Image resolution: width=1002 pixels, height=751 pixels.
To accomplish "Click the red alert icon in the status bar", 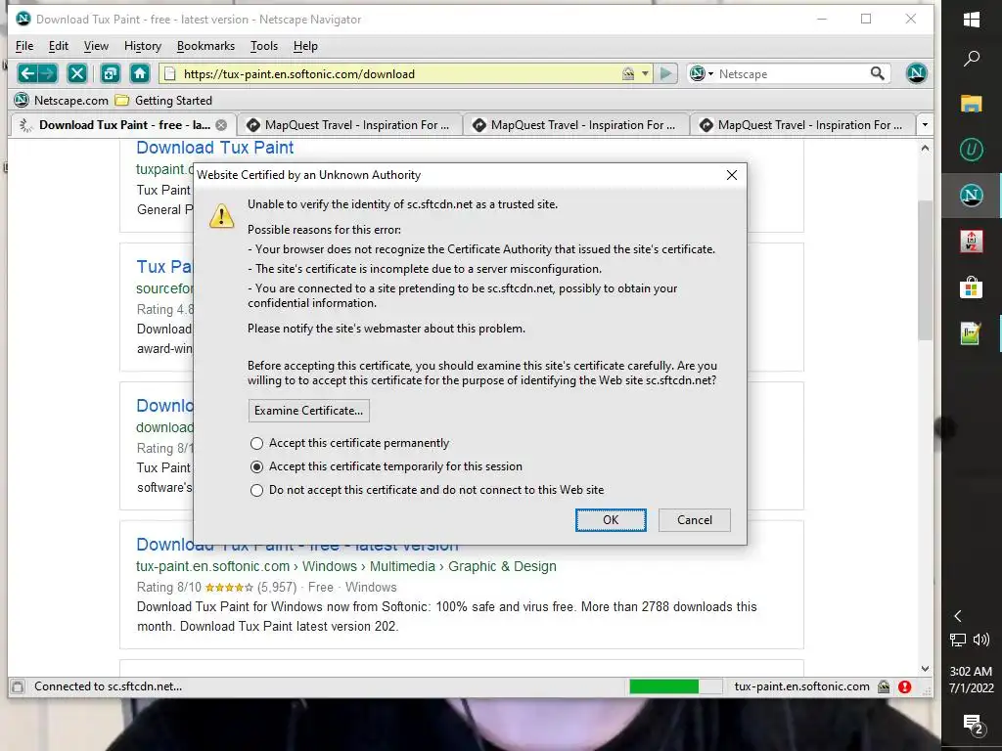I will click(x=905, y=687).
